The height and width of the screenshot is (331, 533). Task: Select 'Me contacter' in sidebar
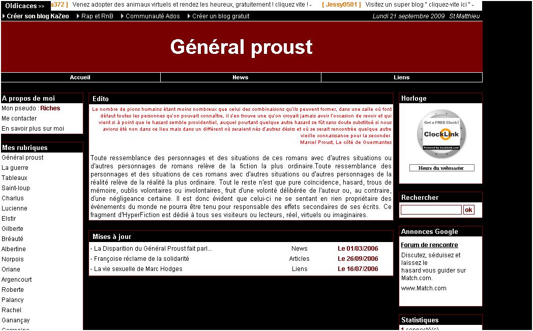coord(19,118)
